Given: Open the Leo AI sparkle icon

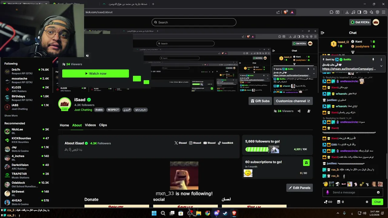Looking at the screenshot, I should pyautogui.click(x=371, y=12).
